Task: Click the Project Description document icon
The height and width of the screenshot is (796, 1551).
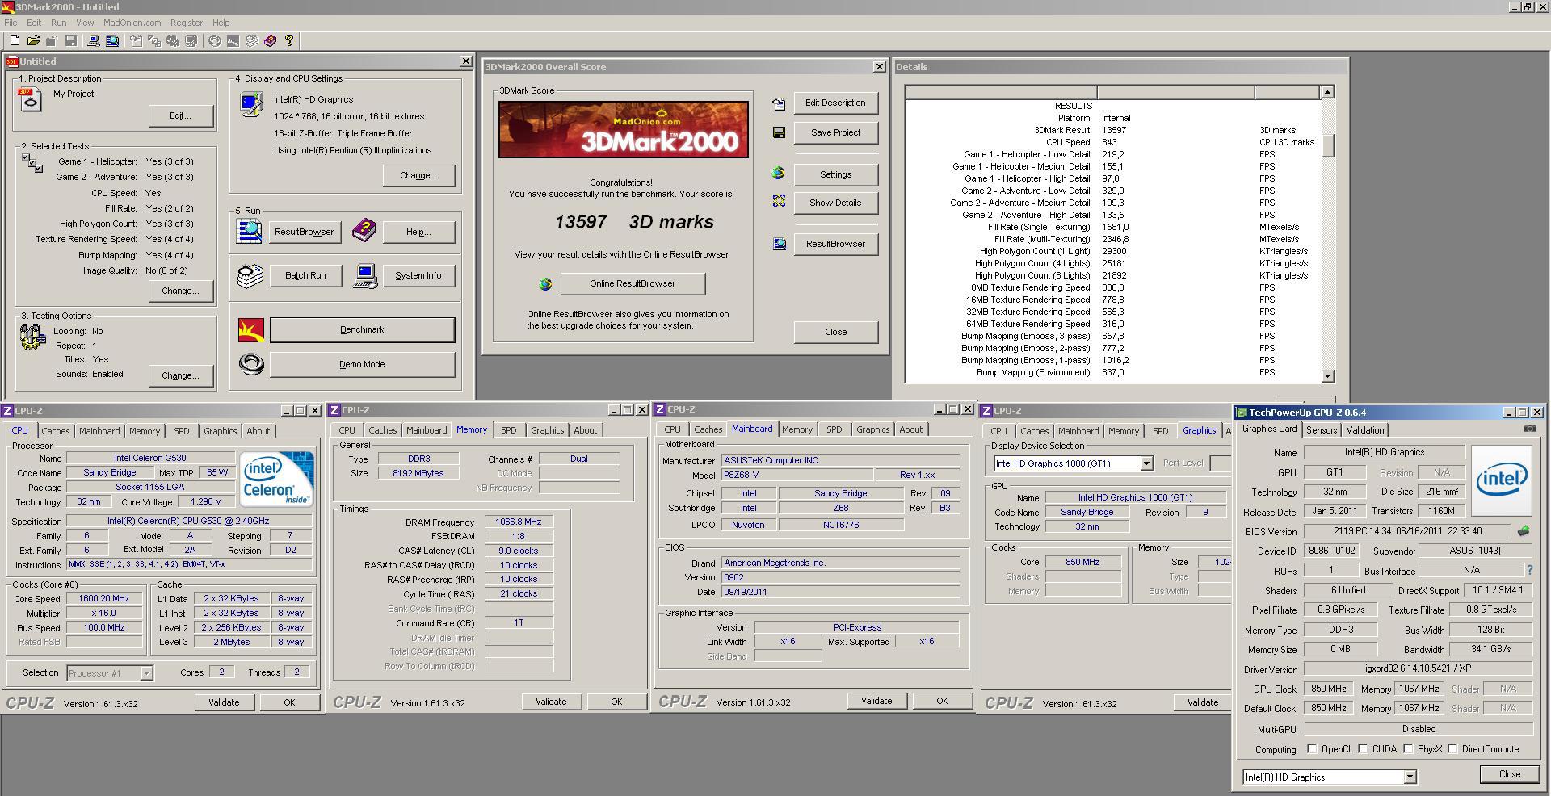Action: click(30, 99)
